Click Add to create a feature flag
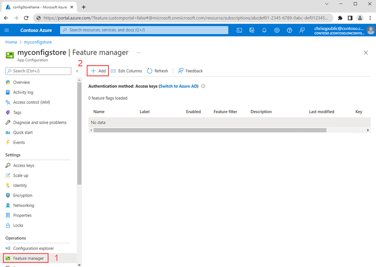Viewport: 376px width, 267px height. (x=98, y=71)
